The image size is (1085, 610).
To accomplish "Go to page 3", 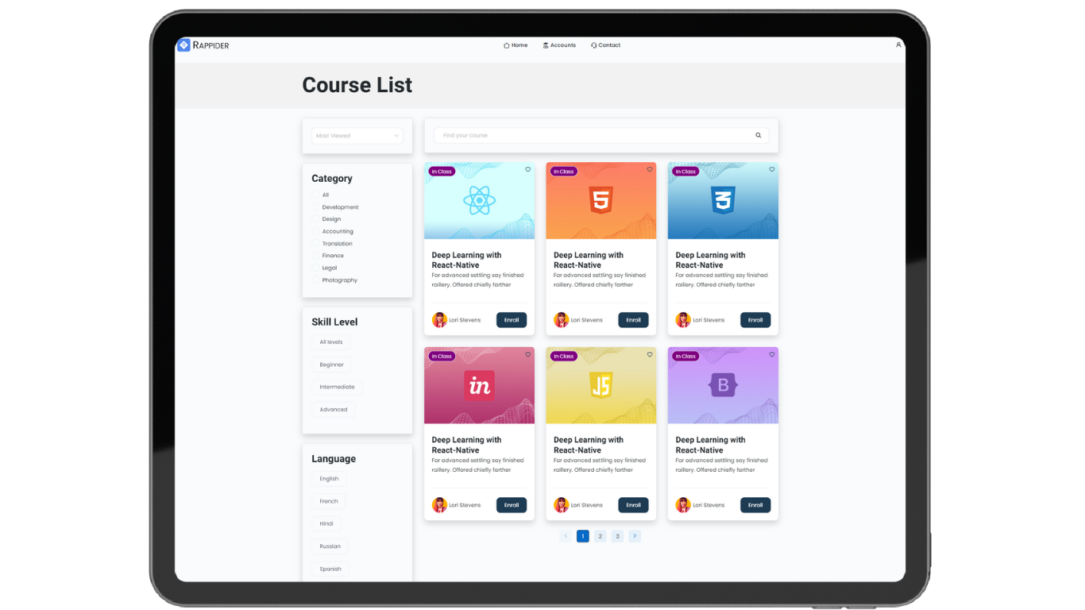I will pos(617,536).
